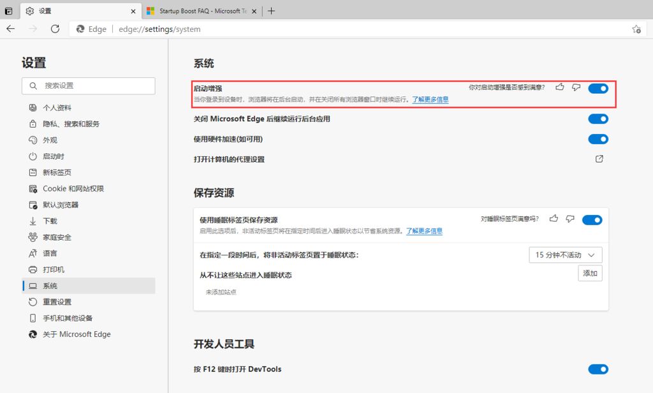Turn off 关闭 Edge 后继续运行后台应用 toggle

(x=598, y=119)
